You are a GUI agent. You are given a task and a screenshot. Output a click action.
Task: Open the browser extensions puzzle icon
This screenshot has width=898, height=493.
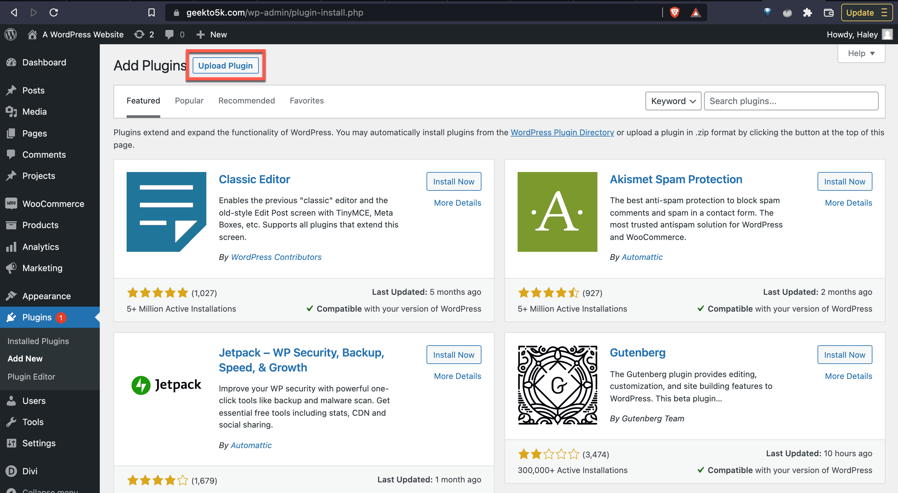(x=807, y=12)
